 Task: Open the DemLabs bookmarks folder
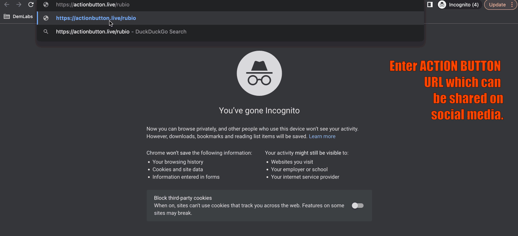tap(18, 17)
